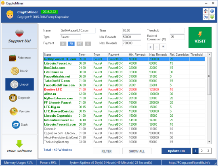
Task: Select the Peercoin coin category
Action: (x=20, y=111)
